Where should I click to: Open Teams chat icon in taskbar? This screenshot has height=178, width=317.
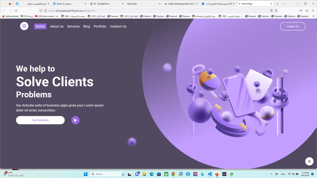[137, 174]
